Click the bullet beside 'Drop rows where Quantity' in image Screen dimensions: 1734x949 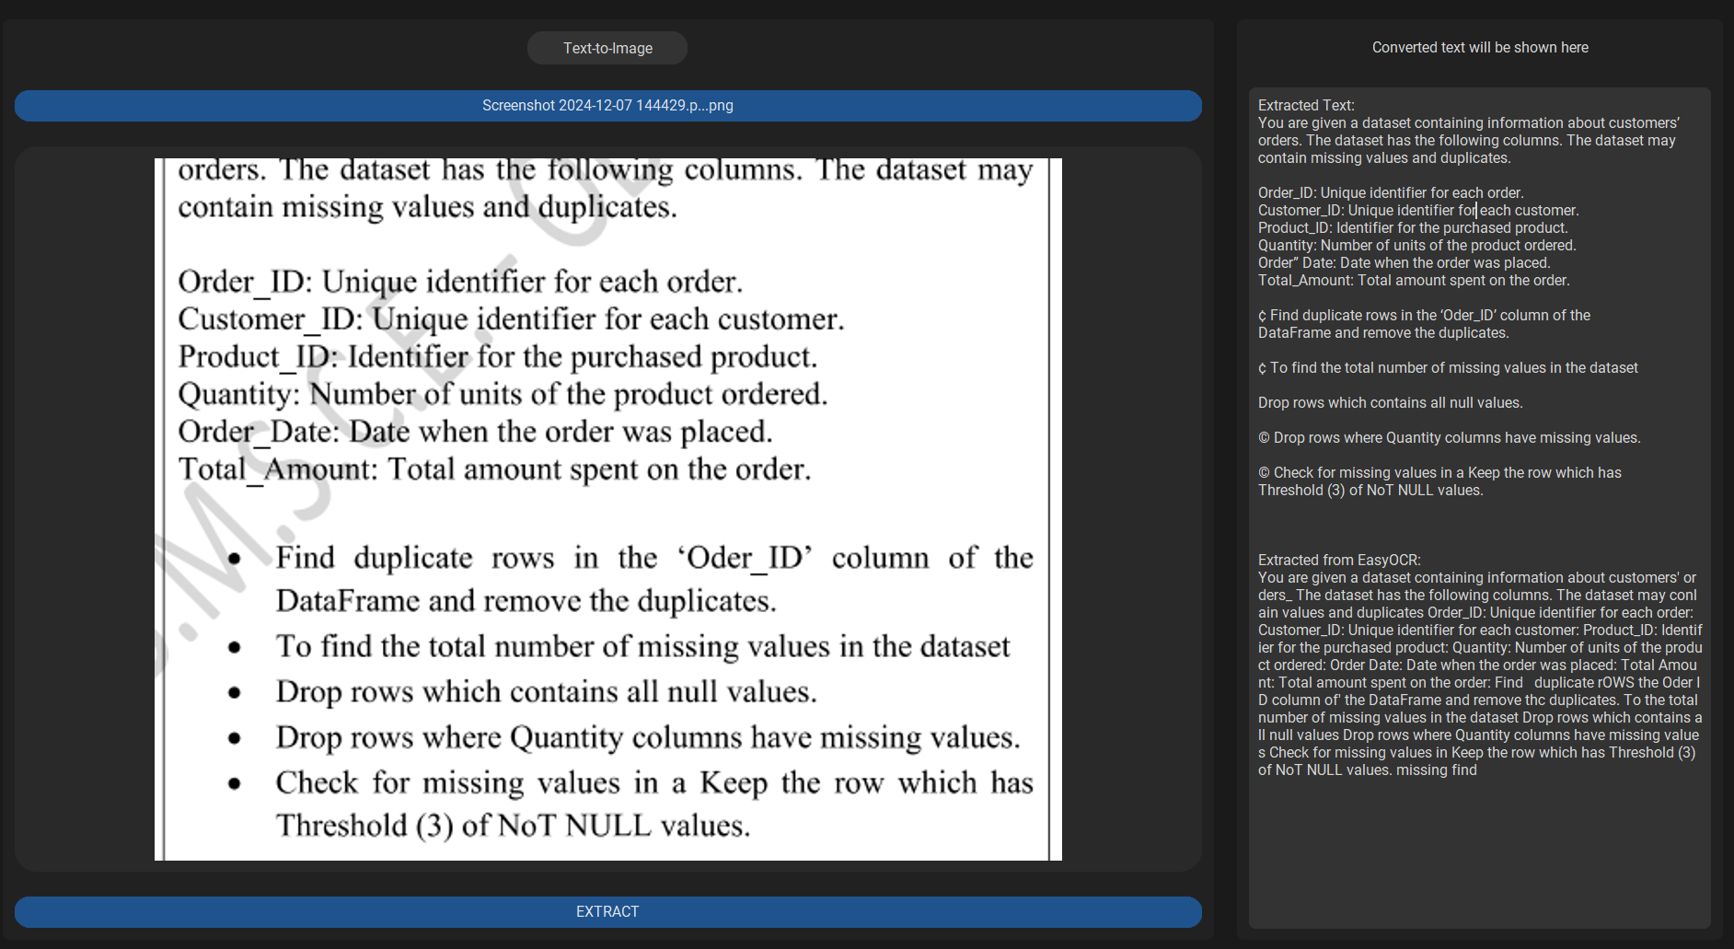(235, 738)
